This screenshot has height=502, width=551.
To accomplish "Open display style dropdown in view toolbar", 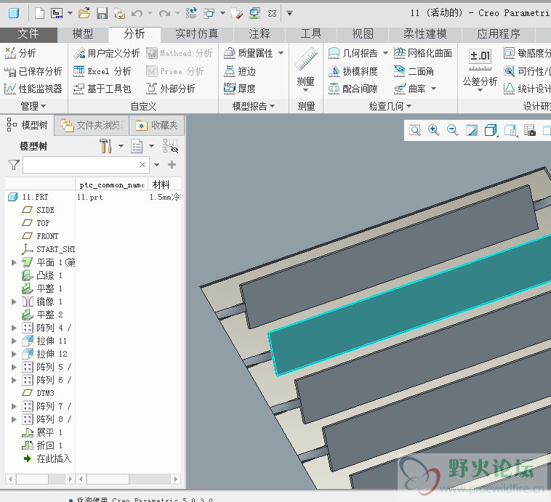I will [491, 130].
